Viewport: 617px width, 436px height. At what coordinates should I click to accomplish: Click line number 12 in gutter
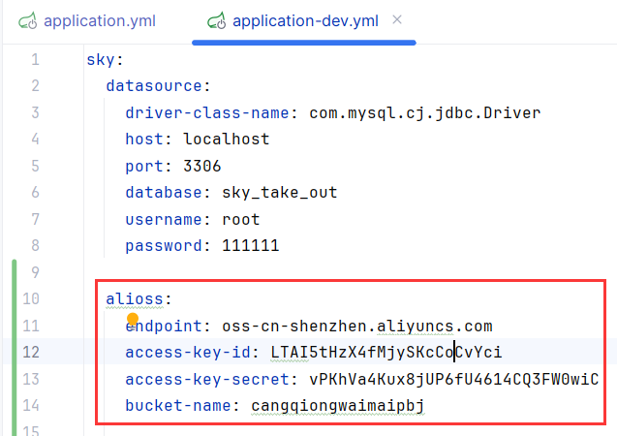tap(31, 352)
